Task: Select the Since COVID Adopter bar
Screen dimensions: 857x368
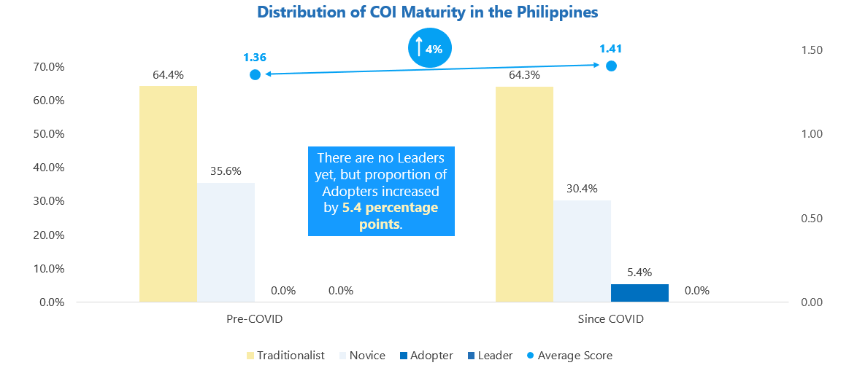Action: click(639, 293)
